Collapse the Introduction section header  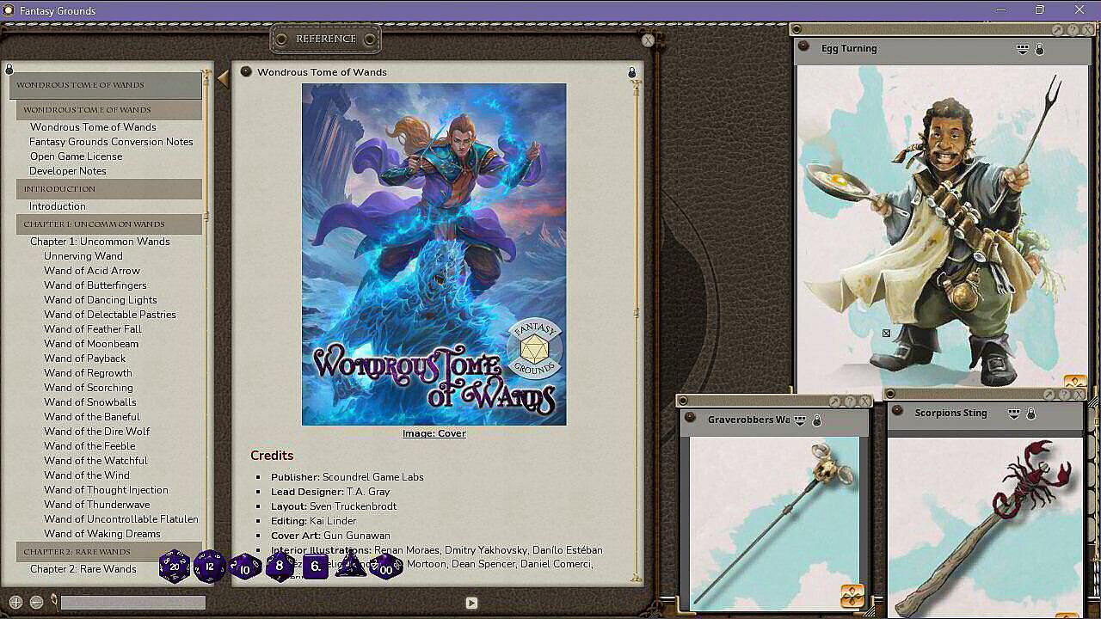(x=109, y=189)
